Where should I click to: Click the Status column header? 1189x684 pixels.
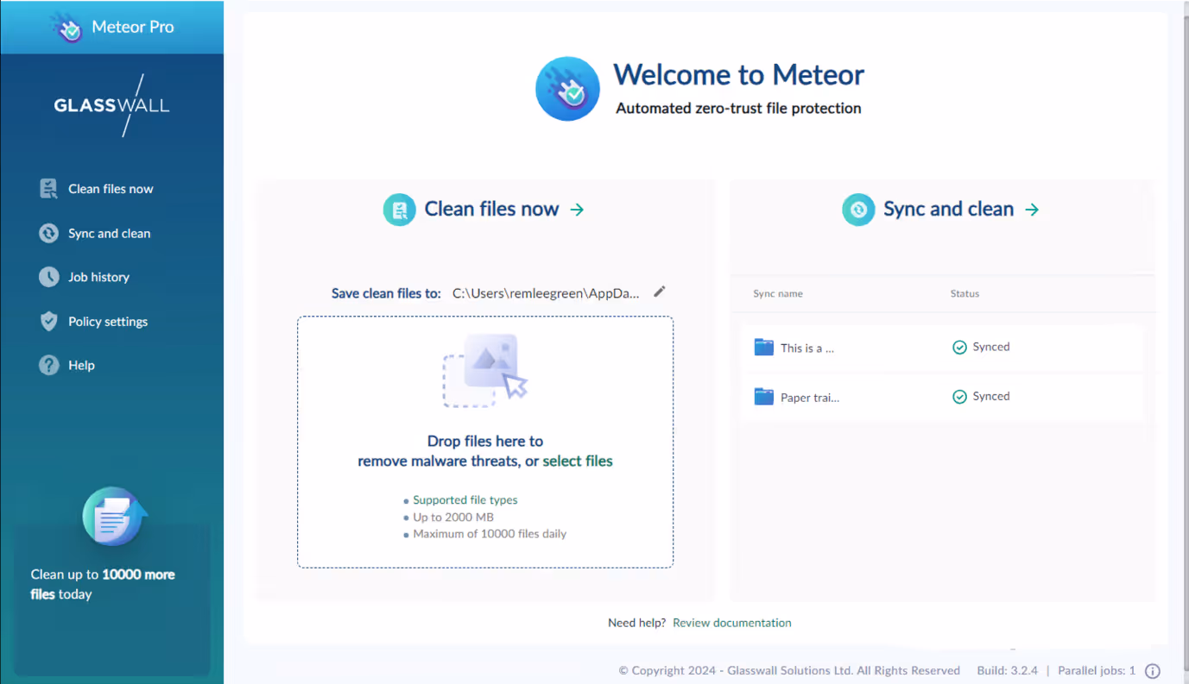point(964,294)
